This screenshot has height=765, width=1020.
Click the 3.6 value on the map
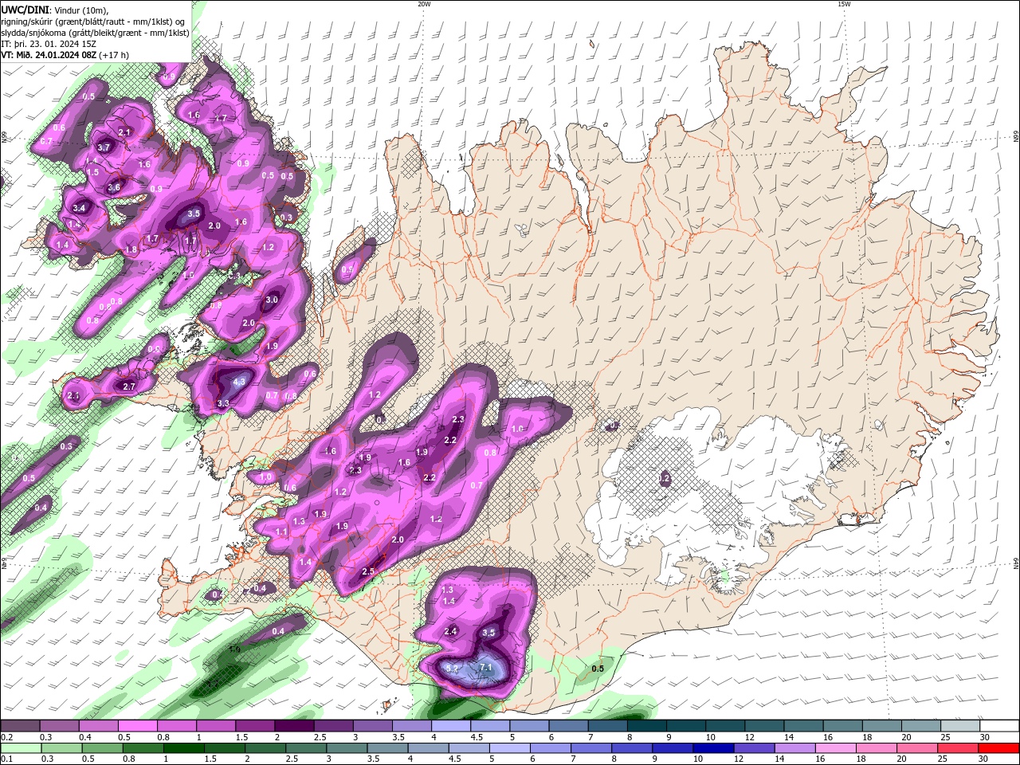point(114,188)
